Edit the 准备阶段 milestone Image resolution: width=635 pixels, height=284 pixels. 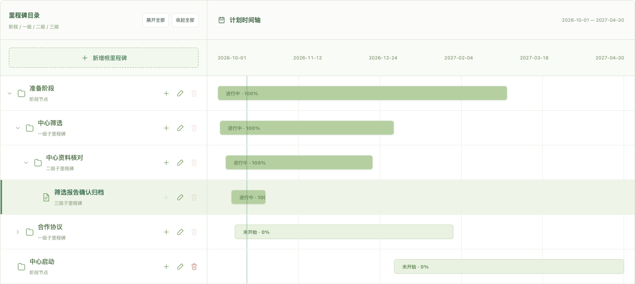(180, 94)
